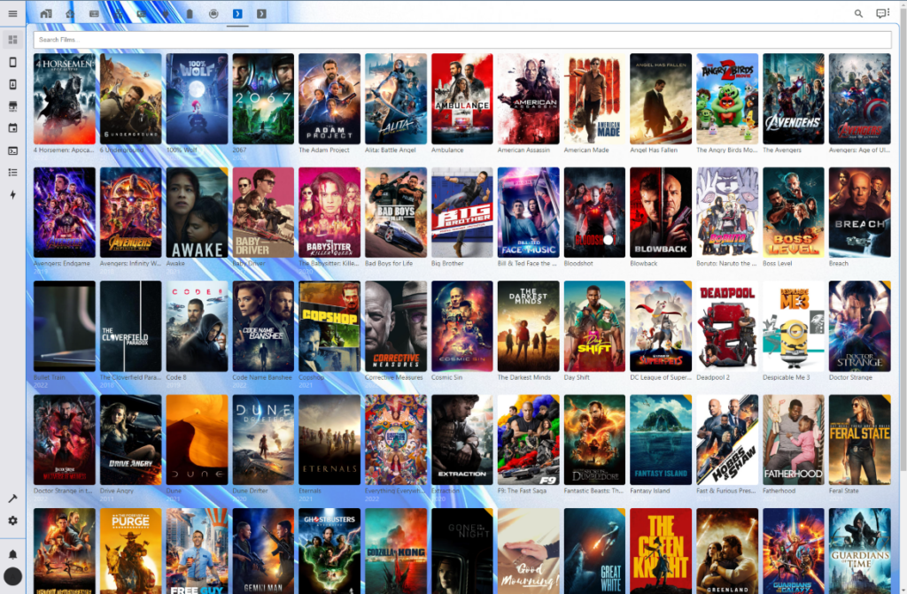Open the 100% Wolf poster
The image size is (907, 594).
pos(197,99)
